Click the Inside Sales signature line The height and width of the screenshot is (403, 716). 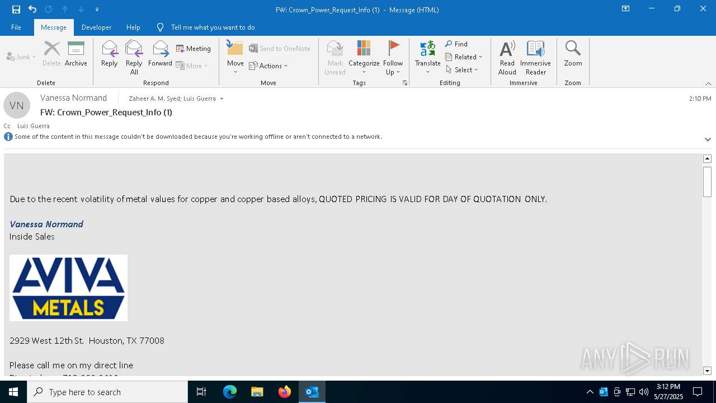click(32, 237)
